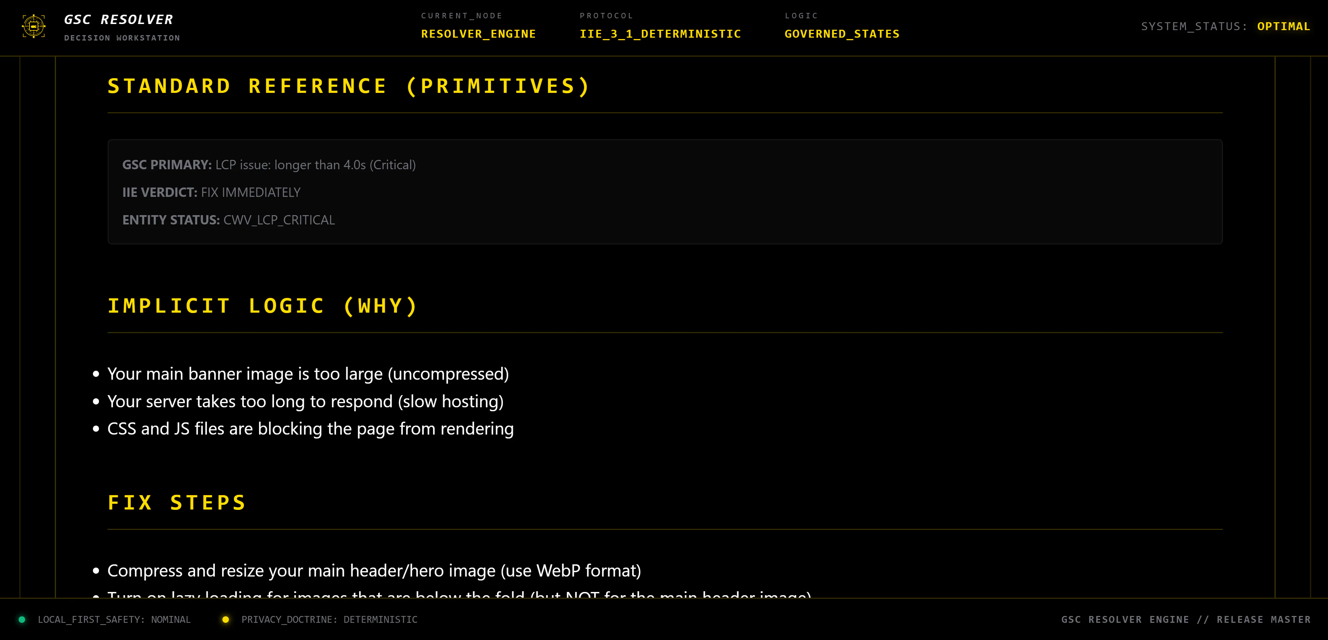Select the server takes too long bullet
This screenshot has height=640, width=1328.
coord(305,402)
